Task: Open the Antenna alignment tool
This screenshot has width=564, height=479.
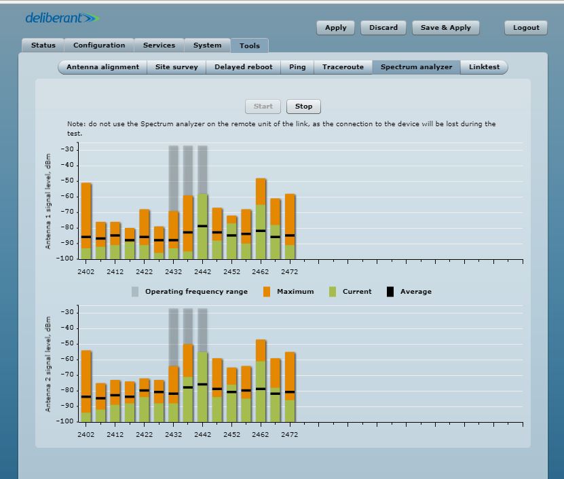Action: (x=102, y=67)
